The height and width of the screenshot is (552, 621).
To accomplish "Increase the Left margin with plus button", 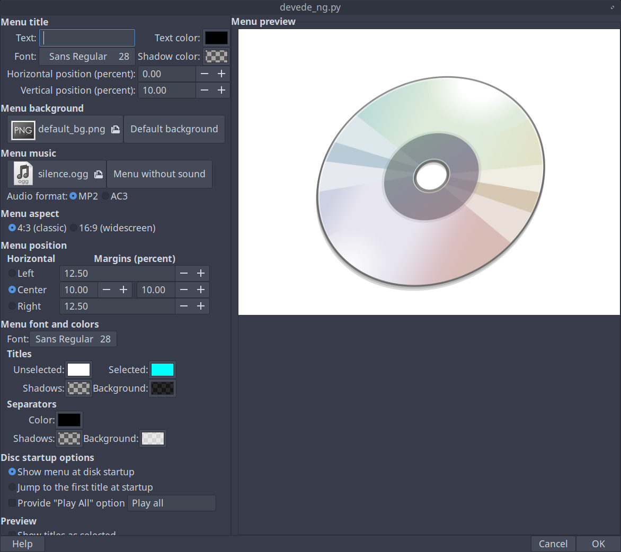I will tap(201, 274).
